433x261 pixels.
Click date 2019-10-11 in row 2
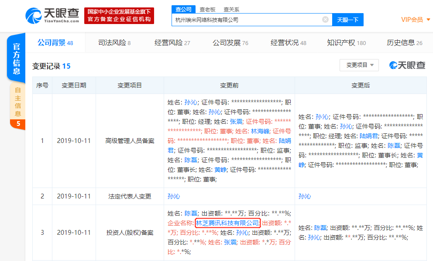pos(74,196)
